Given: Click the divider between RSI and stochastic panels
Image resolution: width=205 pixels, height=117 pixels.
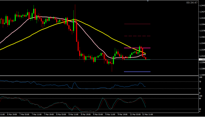Looking at the screenshot, I should (98, 95).
